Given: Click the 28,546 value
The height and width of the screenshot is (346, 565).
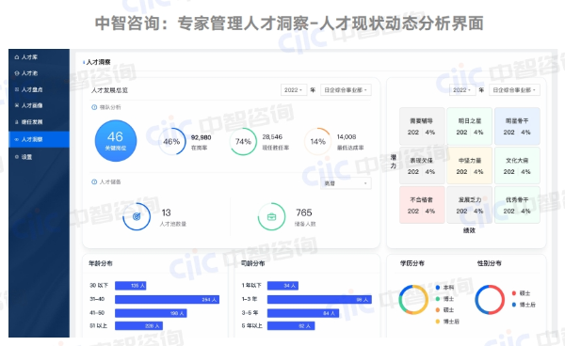Looking at the screenshot, I should tap(272, 137).
